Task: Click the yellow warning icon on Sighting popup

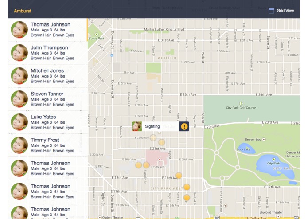Action: pyautogui.click(x=184, y=126)
